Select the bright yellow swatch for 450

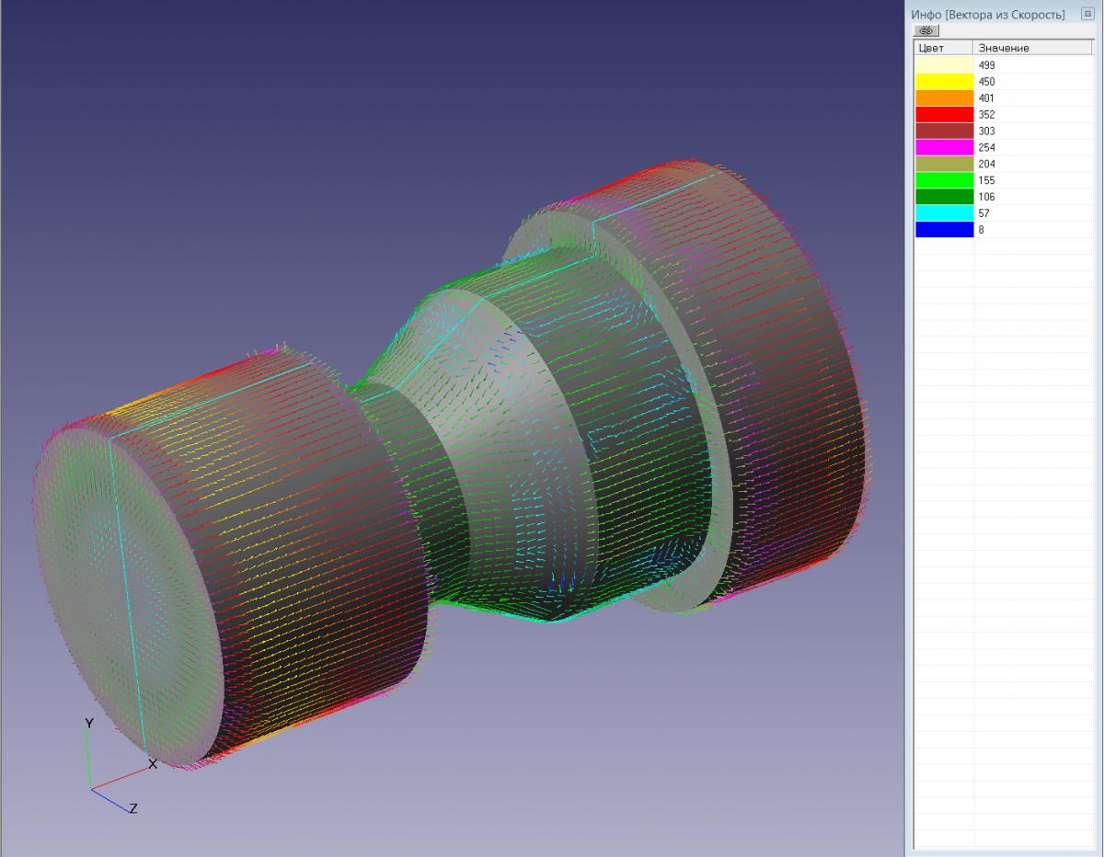[944, 82]
